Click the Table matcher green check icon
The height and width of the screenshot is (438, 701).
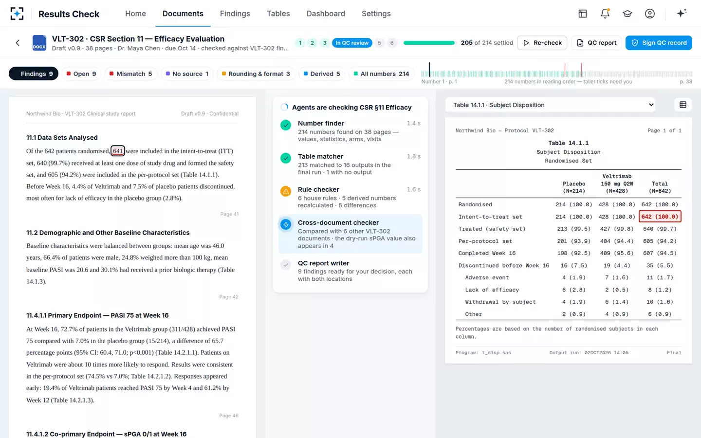click(286, 158)
